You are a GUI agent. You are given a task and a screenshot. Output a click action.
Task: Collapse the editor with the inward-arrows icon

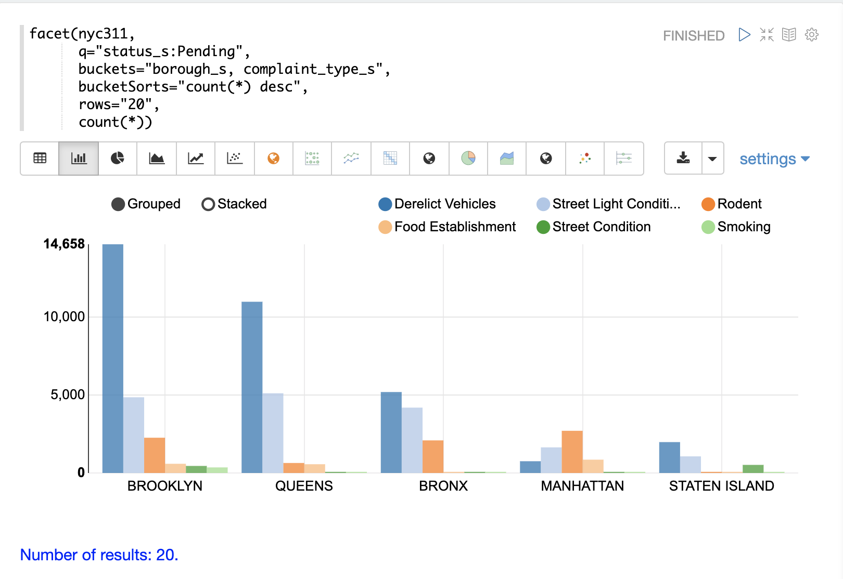click(767, 35)
